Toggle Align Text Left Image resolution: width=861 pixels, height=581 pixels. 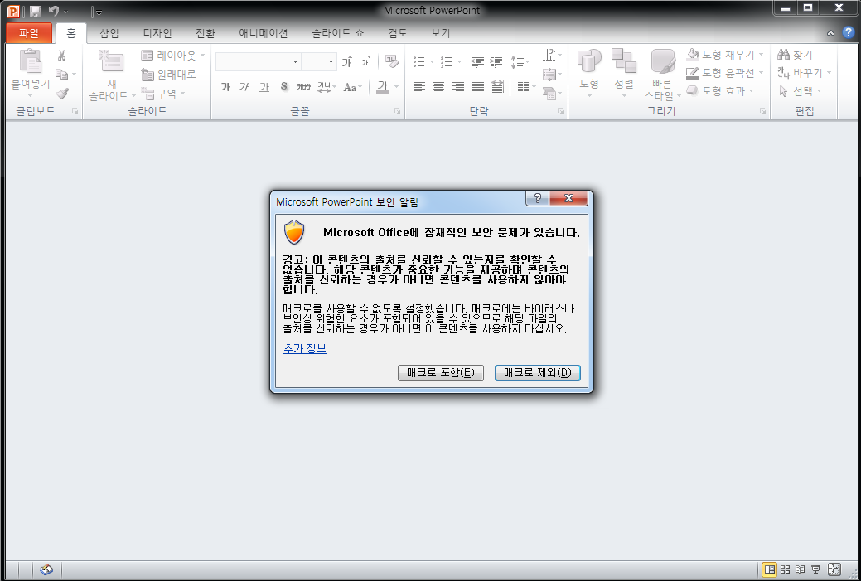coord(419,87)
